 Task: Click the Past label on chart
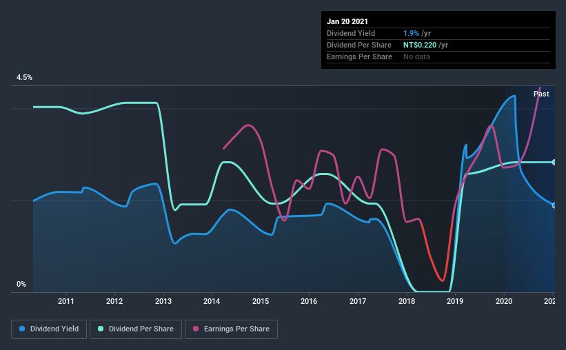541,94
